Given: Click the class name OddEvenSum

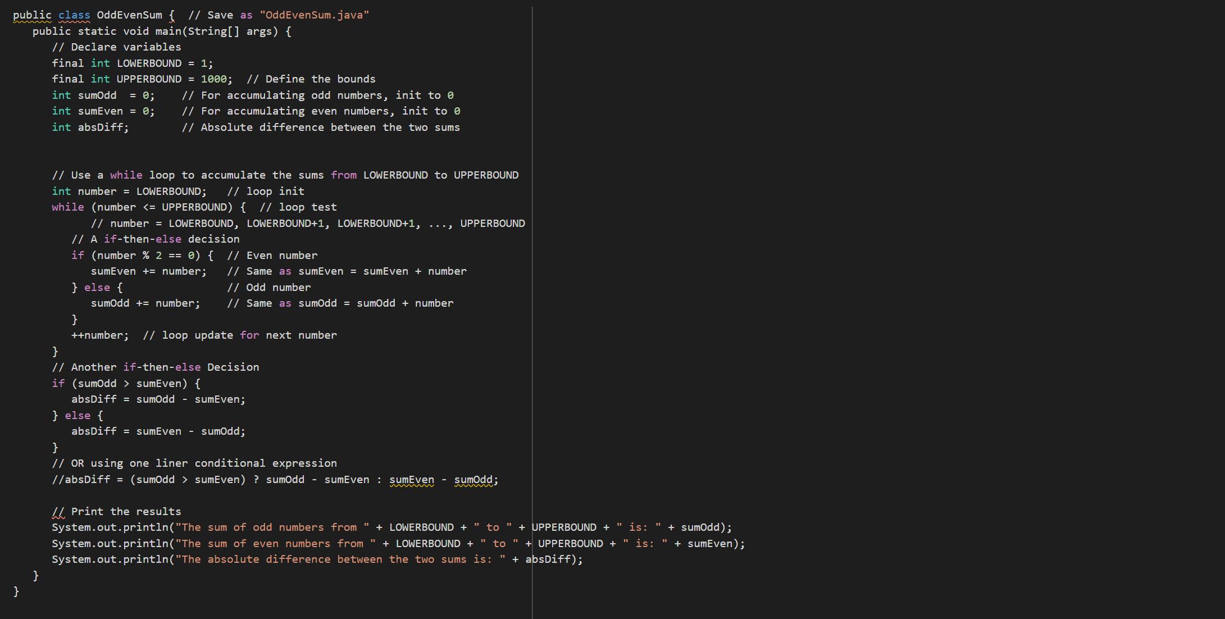Looking at the screenshot, I should click(x=129, y=15).
